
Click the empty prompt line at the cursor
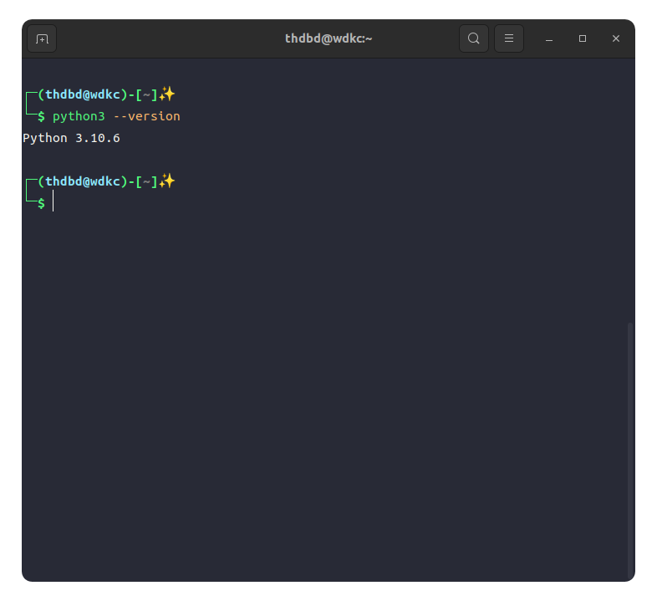coord(40,203)
